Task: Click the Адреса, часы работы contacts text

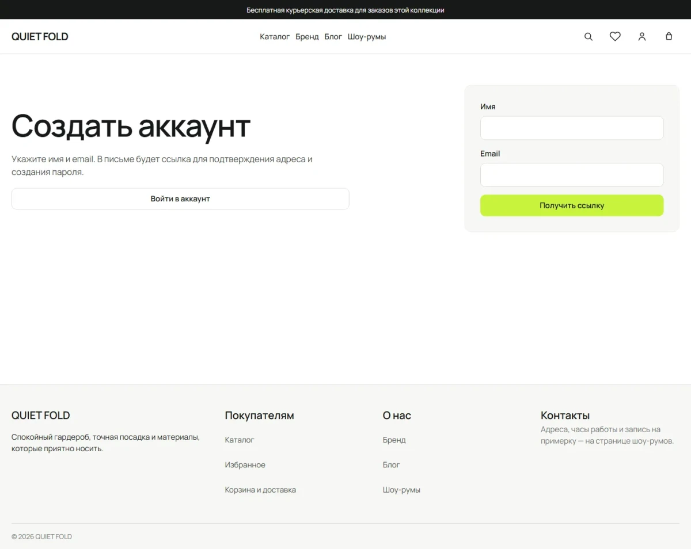Action: coord(607,435)
